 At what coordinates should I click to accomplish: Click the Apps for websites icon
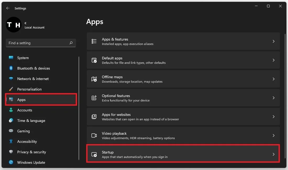coord(94,117)
